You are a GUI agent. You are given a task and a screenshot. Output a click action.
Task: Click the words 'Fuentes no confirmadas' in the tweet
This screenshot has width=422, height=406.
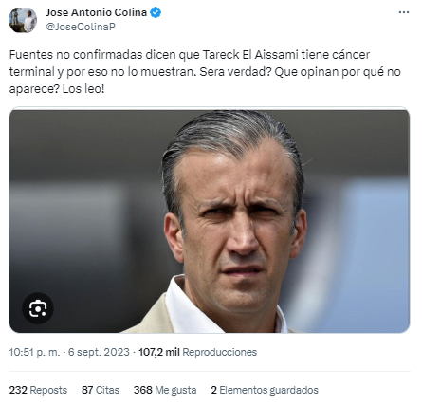click(x=76, y=55)
